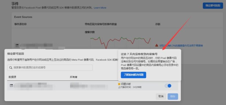This screenshot has height=105, width=226.
Task: Click the 带有匹配内容编号的事件数量 header
Action: point(101,24)
